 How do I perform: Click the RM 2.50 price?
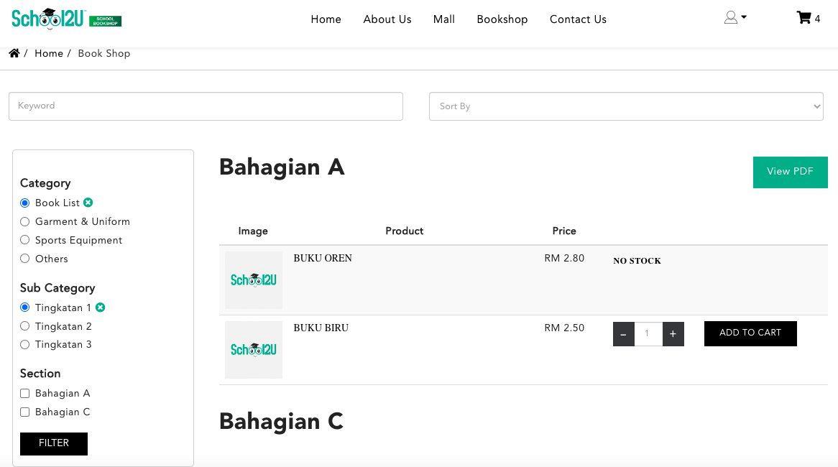click(564, 328)
